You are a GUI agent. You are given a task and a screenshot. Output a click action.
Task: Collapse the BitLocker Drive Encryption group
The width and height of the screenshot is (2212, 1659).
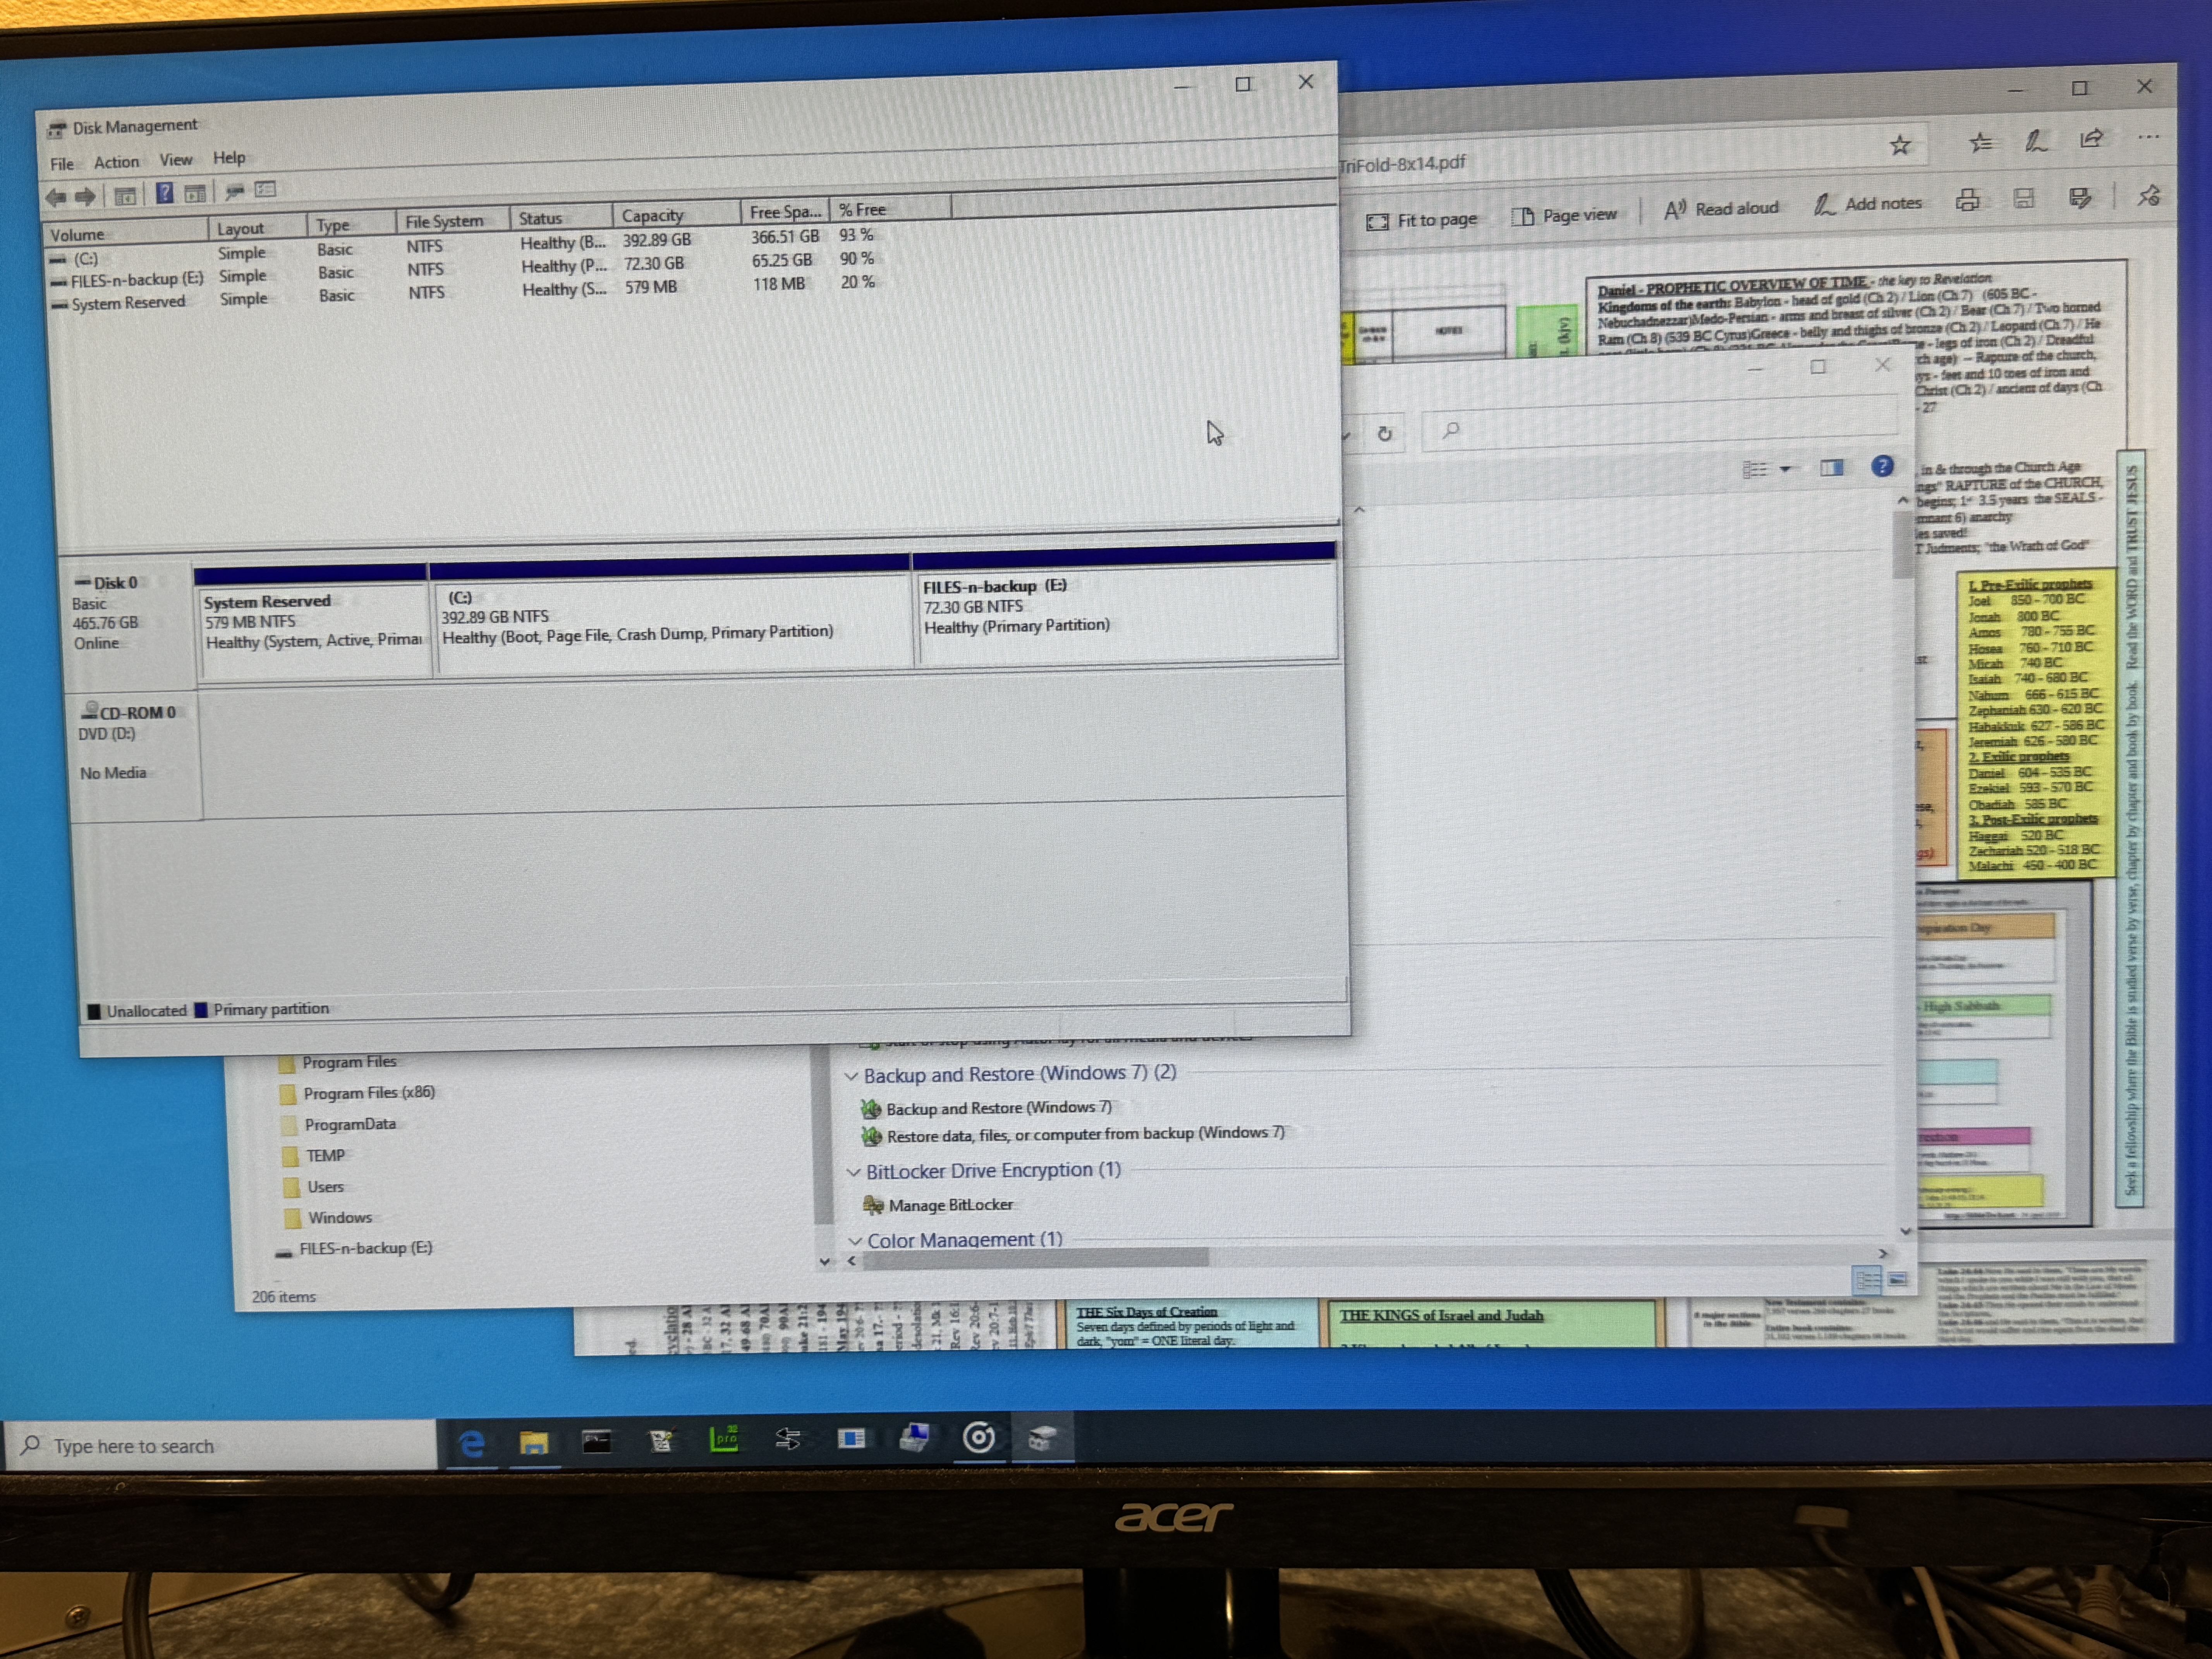[x=854, y=1172]
